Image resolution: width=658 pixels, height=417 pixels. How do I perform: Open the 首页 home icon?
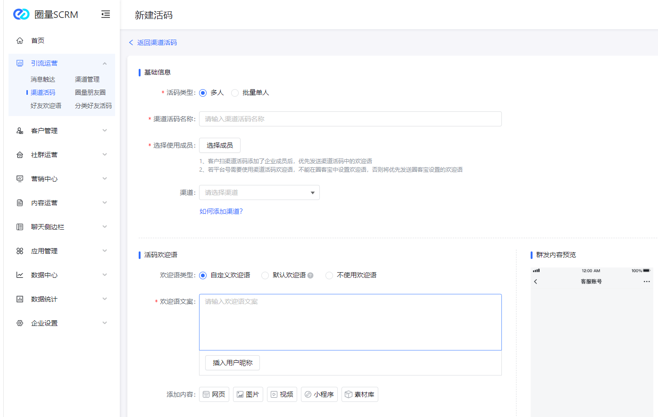pos(20,41)
